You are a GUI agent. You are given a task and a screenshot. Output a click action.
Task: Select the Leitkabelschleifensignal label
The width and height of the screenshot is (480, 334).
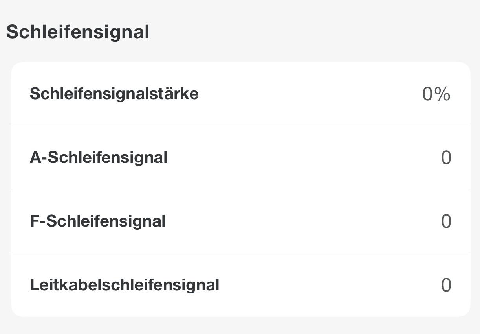(x=125, y=285)
